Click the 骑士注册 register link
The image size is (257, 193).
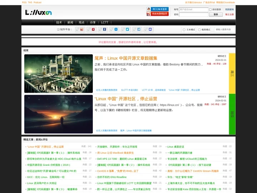[x=230, y=14]
